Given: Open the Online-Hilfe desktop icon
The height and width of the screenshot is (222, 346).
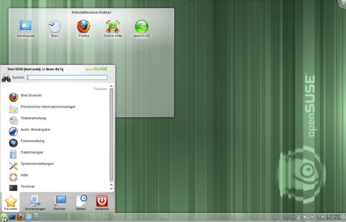Looking at the screenshot, I should click(112, 27).
